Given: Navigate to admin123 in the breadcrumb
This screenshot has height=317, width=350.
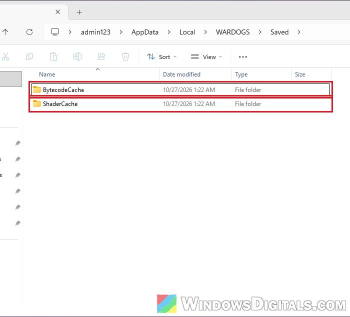Looking at the screenshot, I should pos(96,32).
